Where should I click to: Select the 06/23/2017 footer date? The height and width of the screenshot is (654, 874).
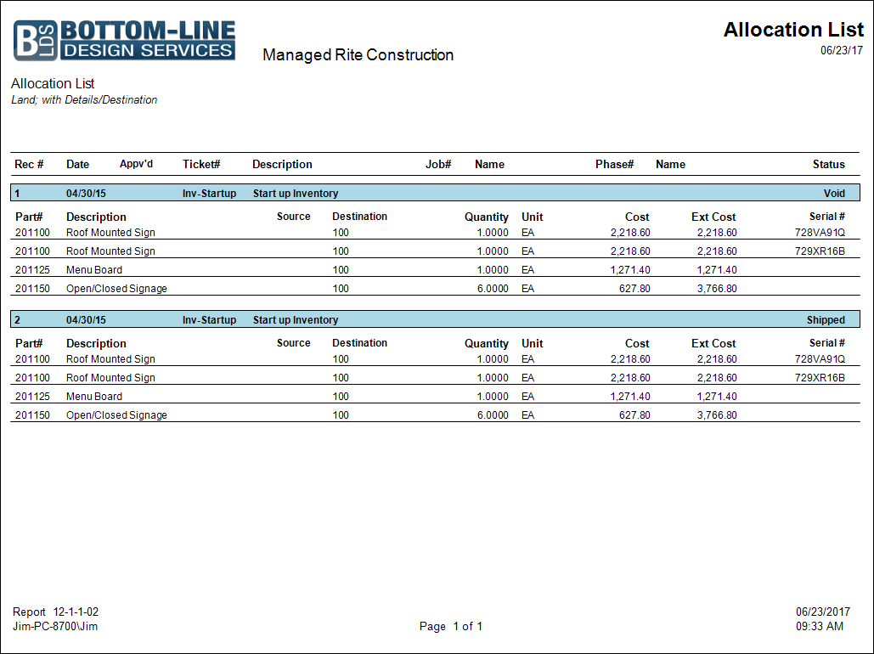(823, 612)
